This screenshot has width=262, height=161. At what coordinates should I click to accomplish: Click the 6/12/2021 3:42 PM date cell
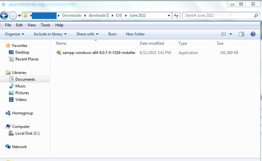[155, 53]
